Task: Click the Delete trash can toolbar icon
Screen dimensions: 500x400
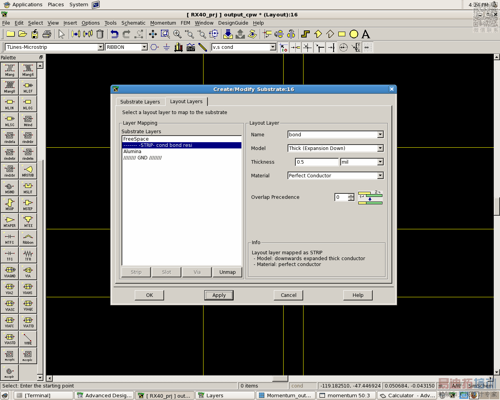Action: click(100, 34)
